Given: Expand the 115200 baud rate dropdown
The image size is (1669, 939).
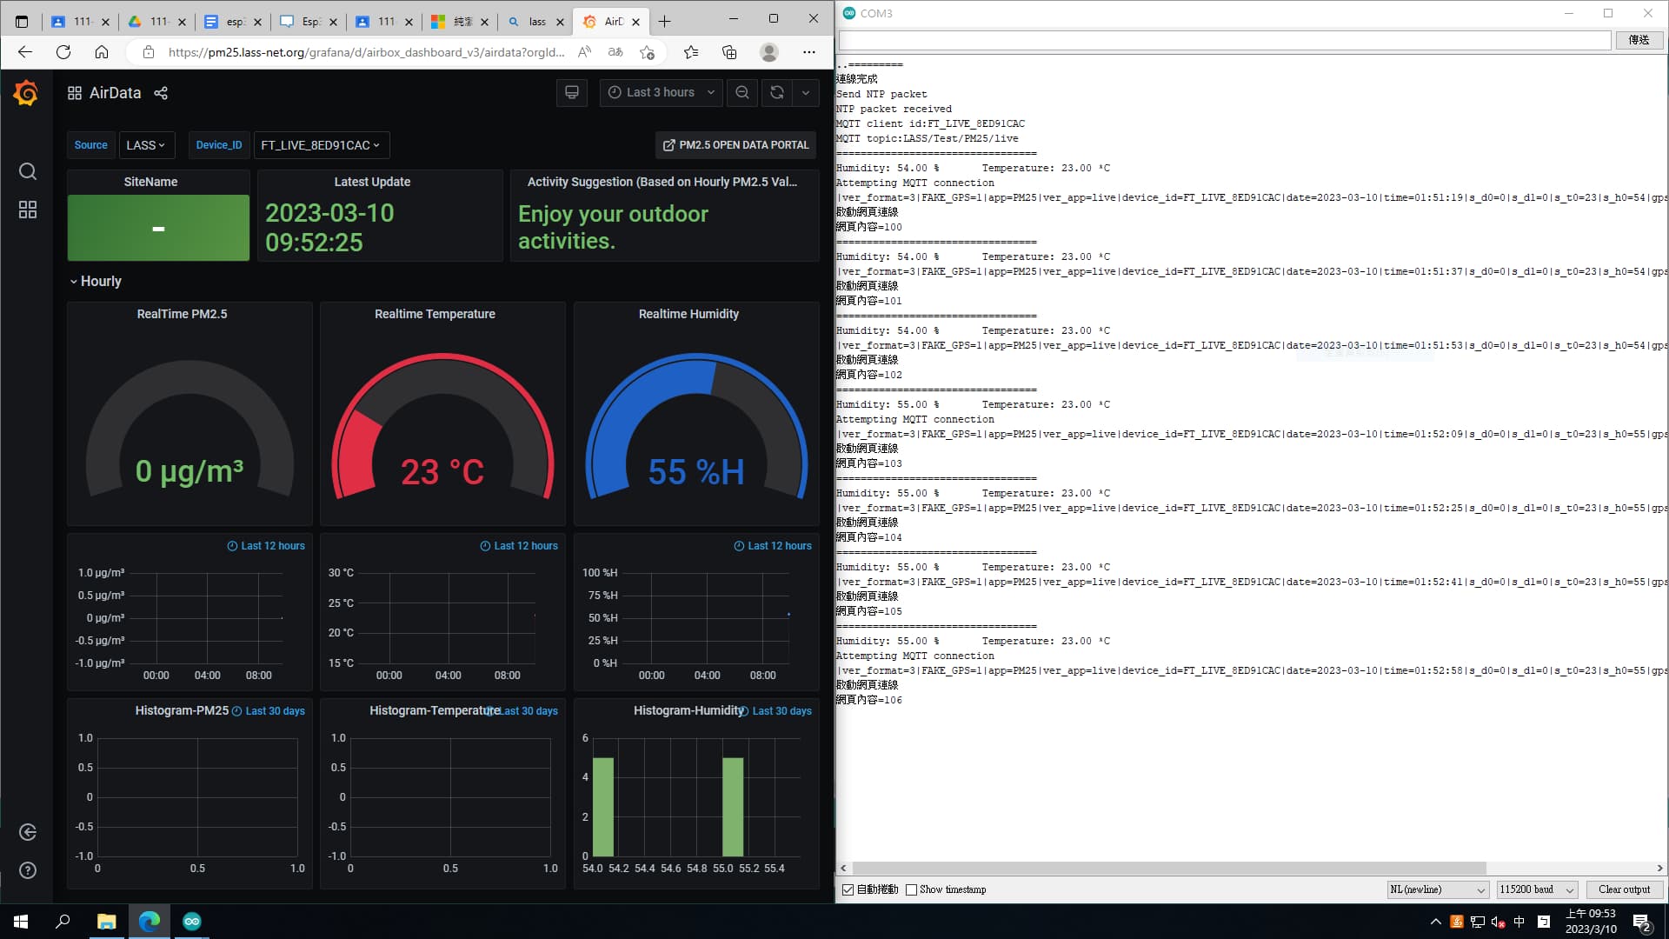Looking at the screenshot, I should (x=1537, y=889).
